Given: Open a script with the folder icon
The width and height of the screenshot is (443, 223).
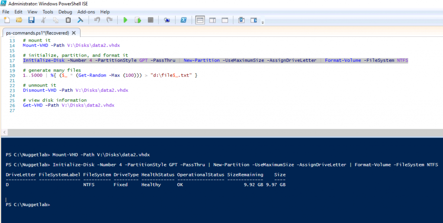Looking at the screenshot, I should pyautogui.click(x=19, y=20).
